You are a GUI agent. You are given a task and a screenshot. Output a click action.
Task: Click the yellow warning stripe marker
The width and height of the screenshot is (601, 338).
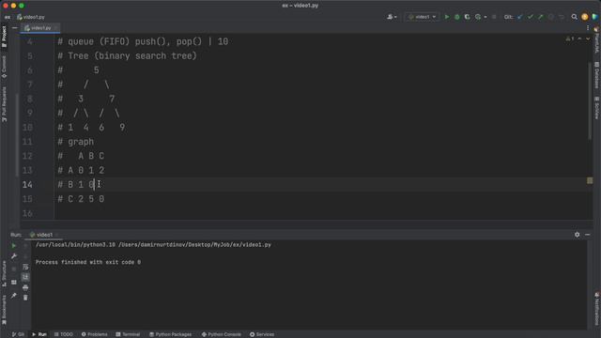point(590,180)
